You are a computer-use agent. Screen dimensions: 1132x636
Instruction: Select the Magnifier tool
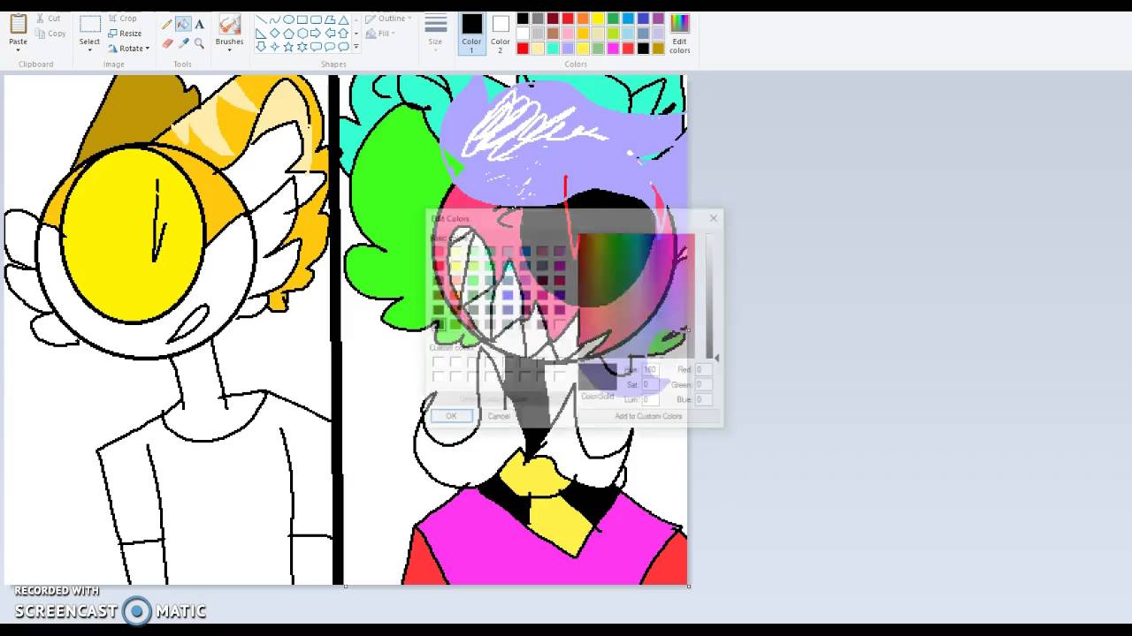click(199, 43)
